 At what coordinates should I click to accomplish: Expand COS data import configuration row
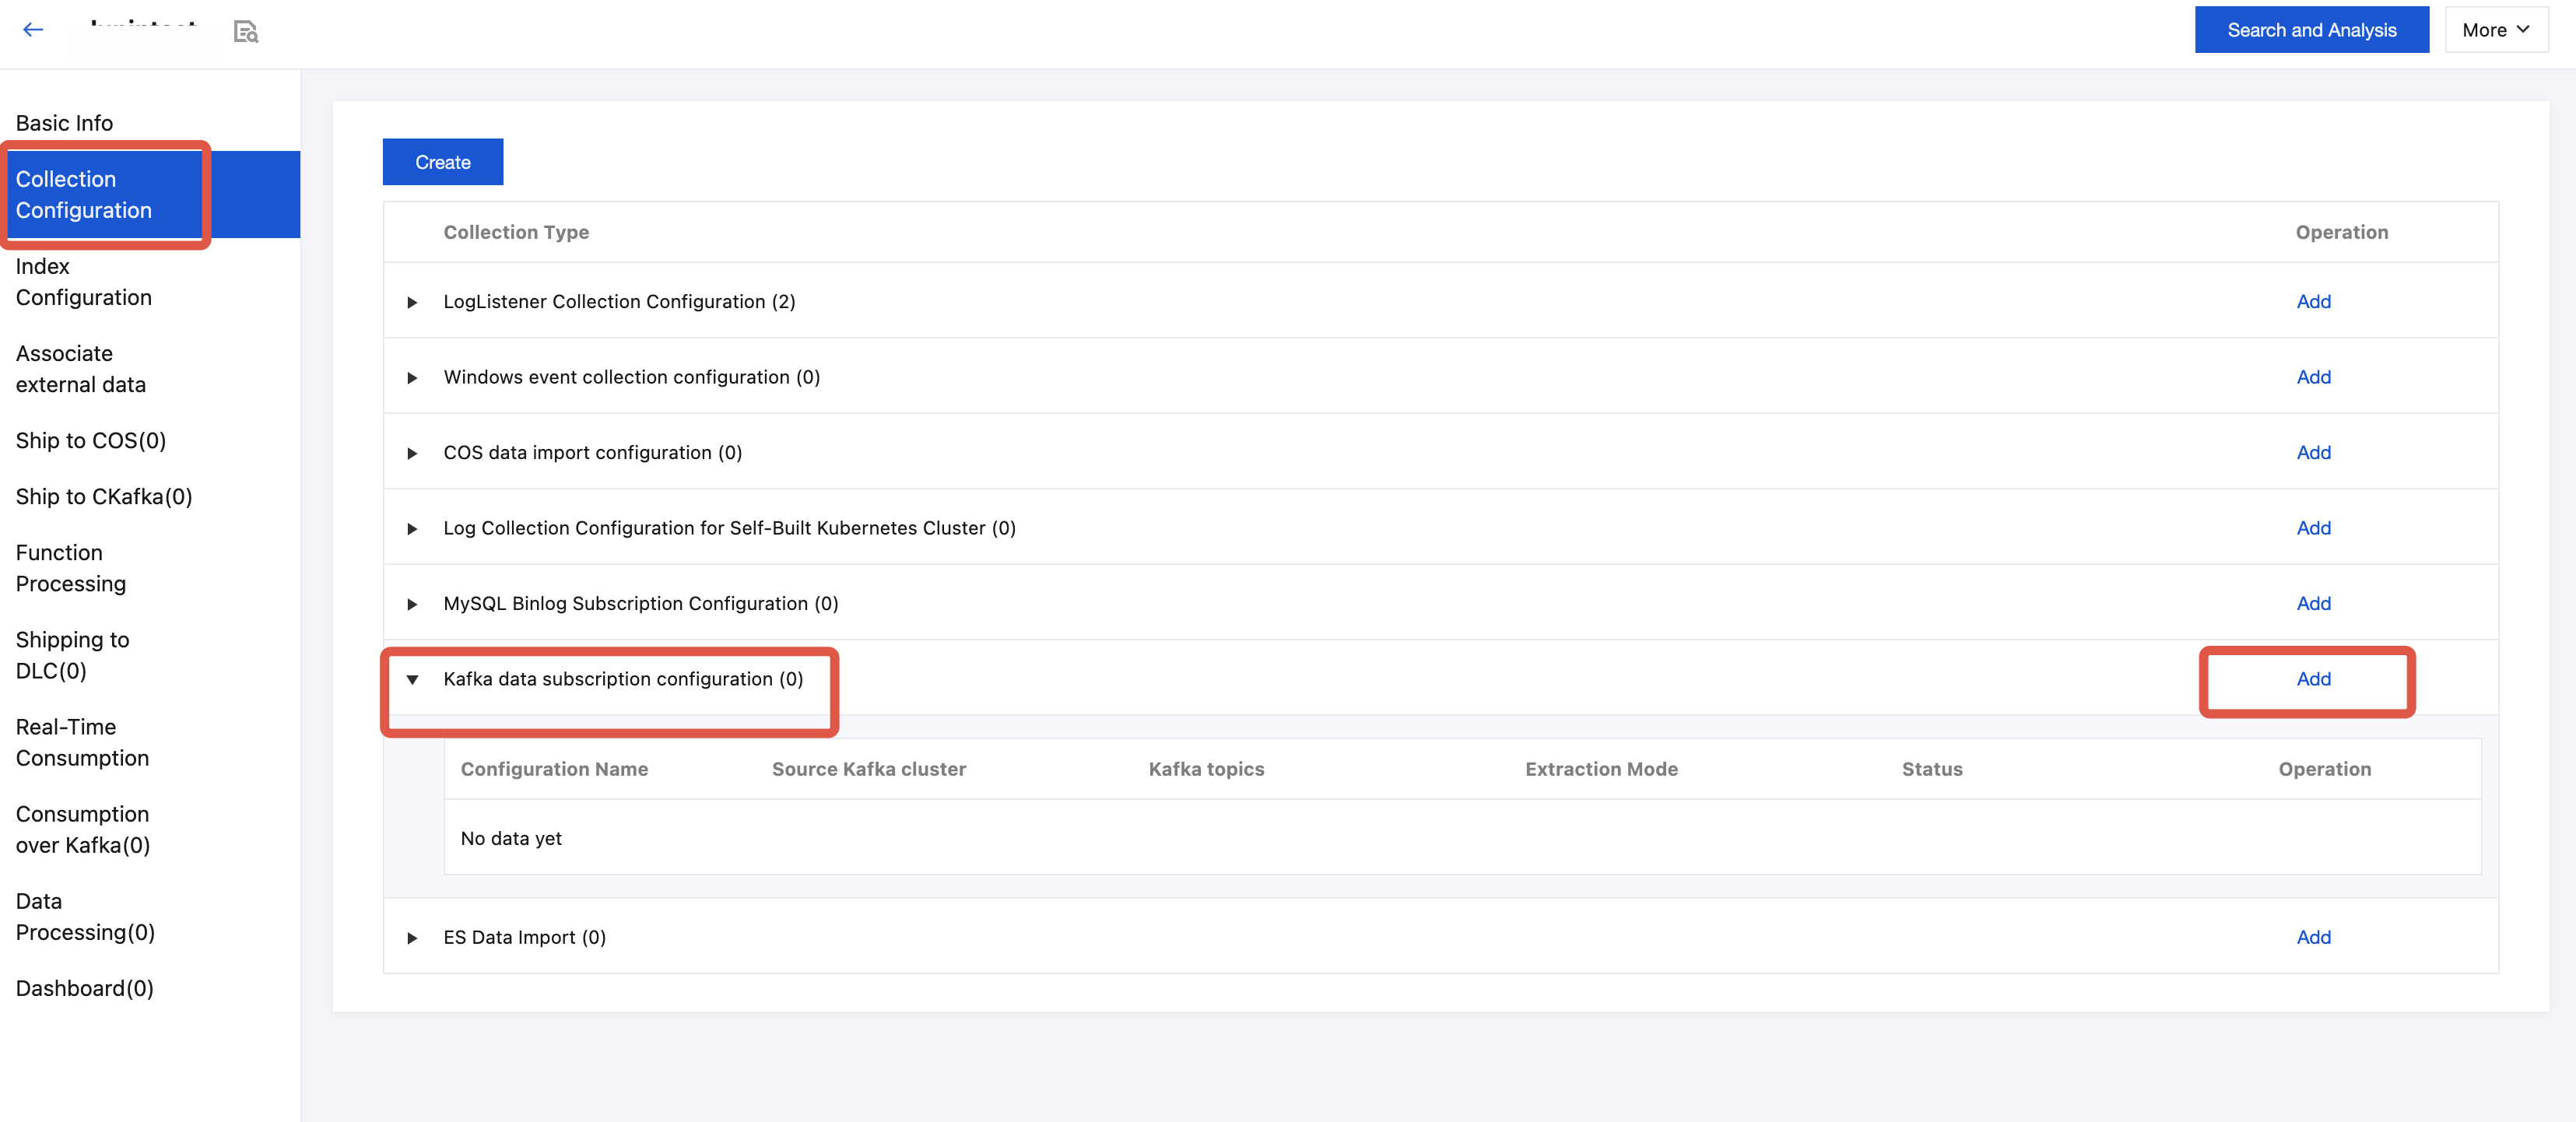coord(412,453)
